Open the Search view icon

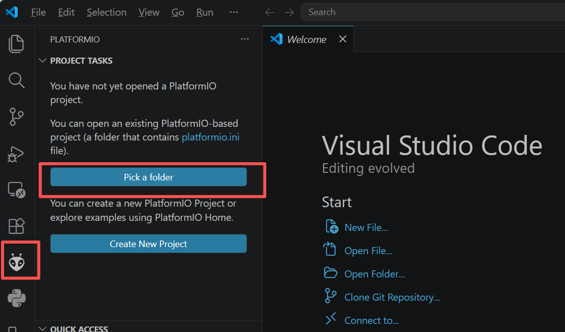17,80
